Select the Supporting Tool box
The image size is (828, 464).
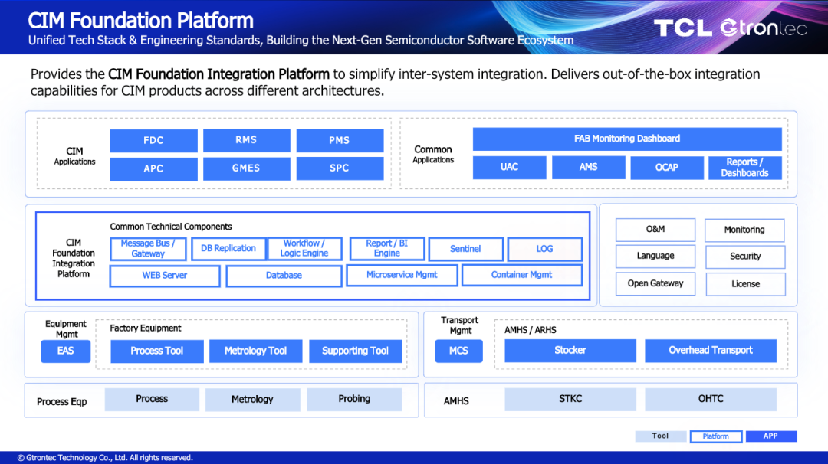356,351
